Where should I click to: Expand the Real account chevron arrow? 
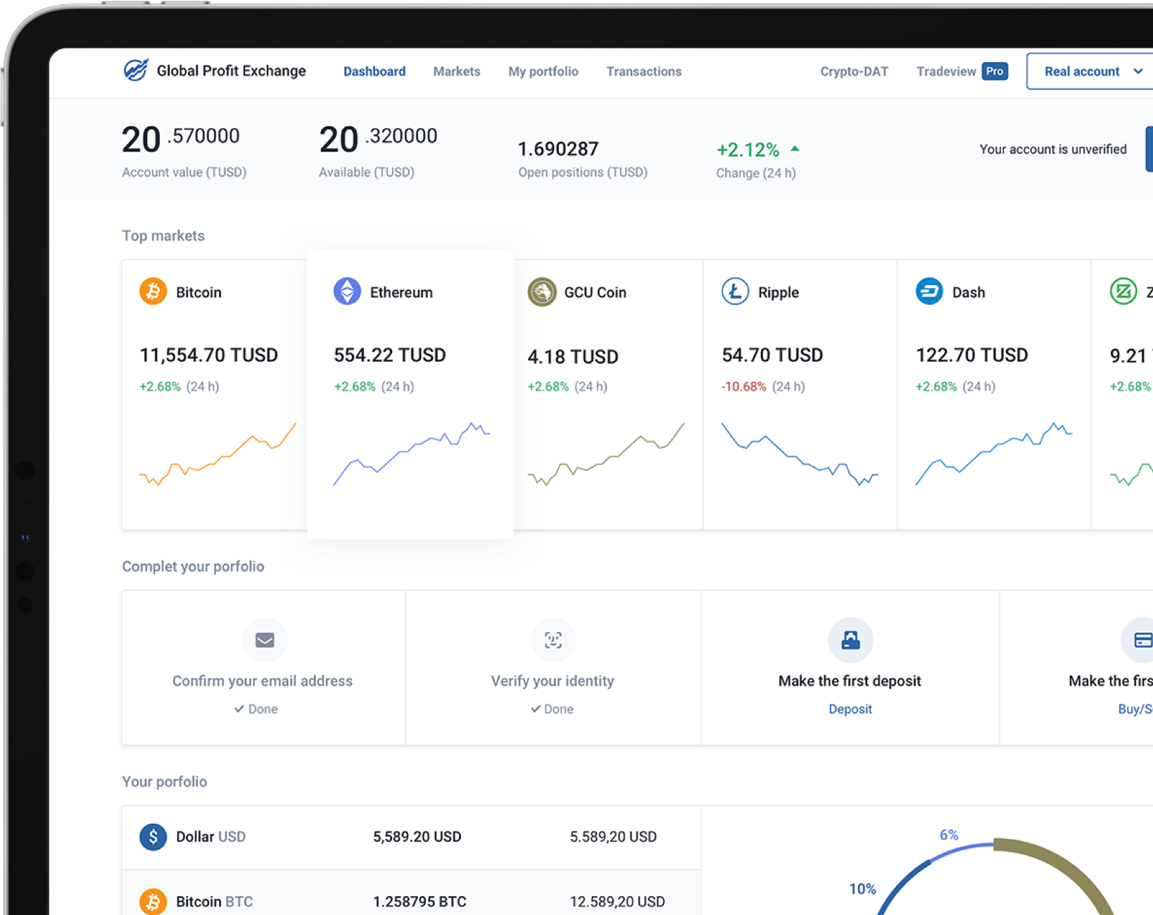coord(1138,71)
